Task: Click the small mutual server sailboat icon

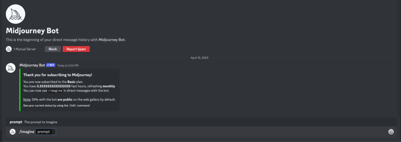Action: pyautogui.click(x=9, y=49)
